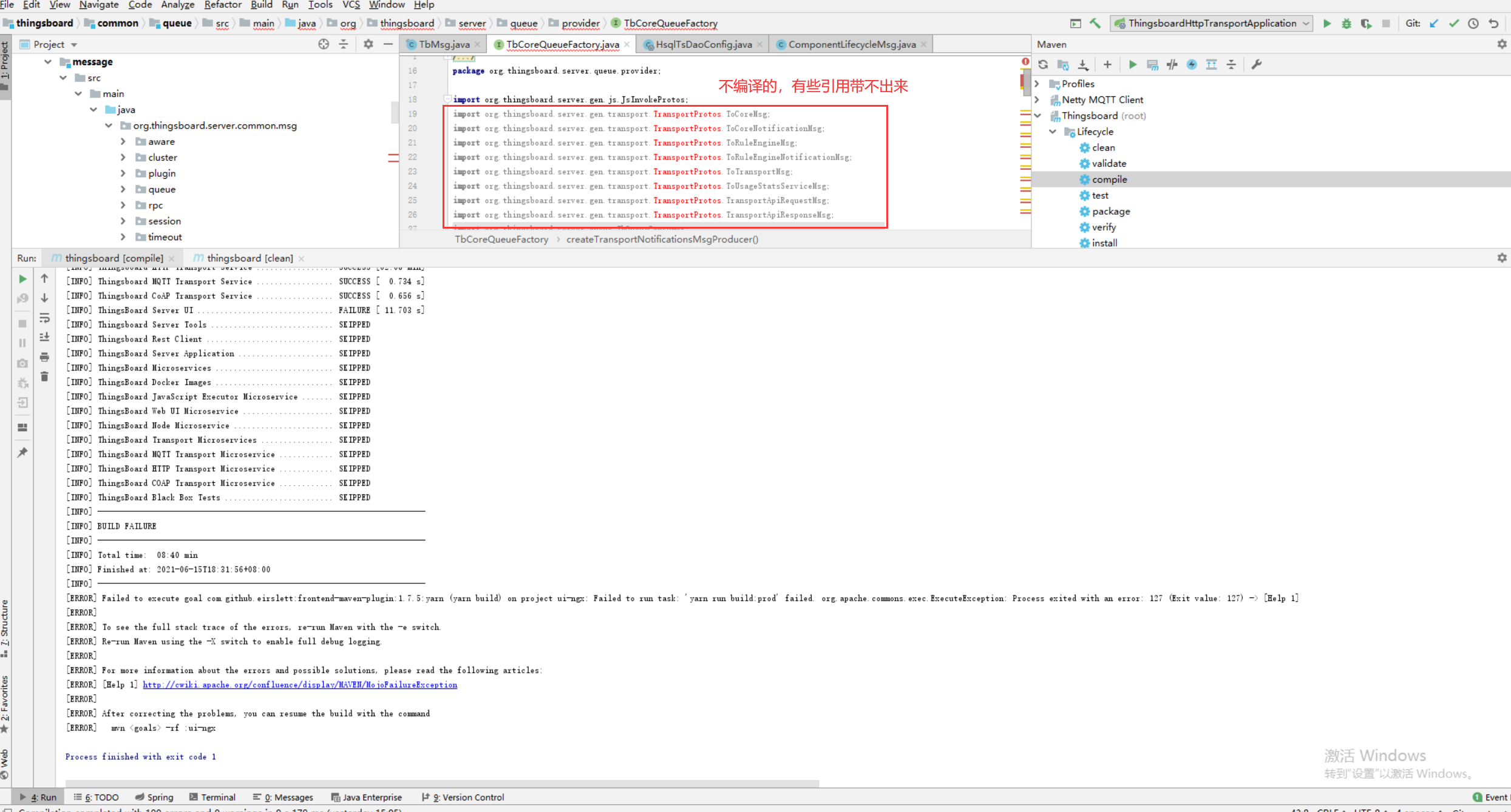Debug ThingsboardHttpTransportApplication with bug icon
Image resolution: width=1511 pixels, height=812 pixels.
tap(1346, 23)
